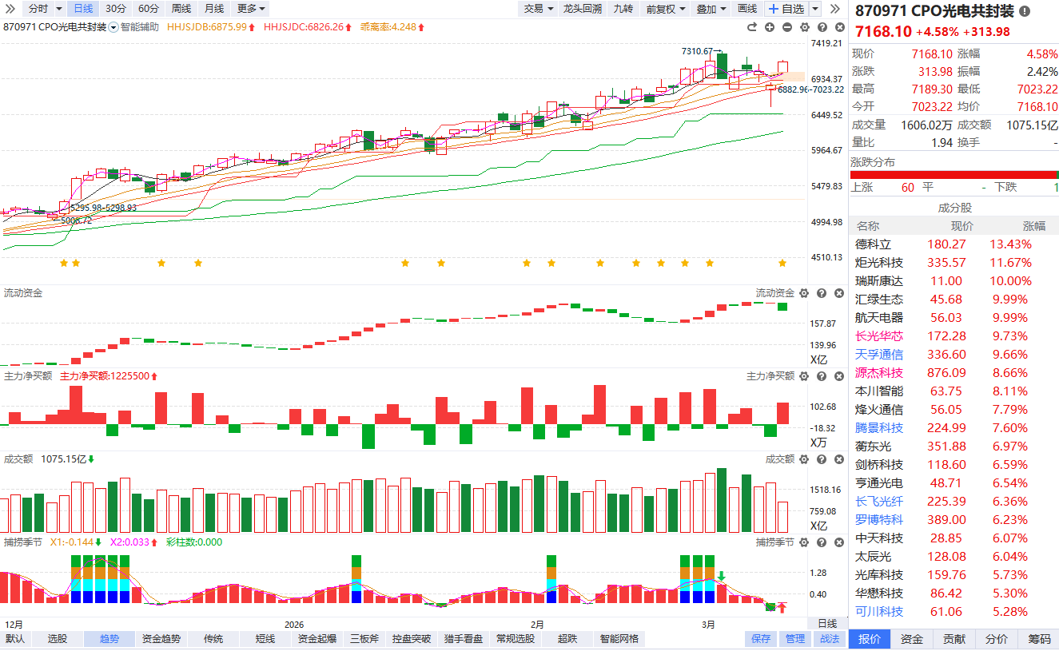
Task: Toggle 龙头回溯 mode
Action: [x=582, y=9]
